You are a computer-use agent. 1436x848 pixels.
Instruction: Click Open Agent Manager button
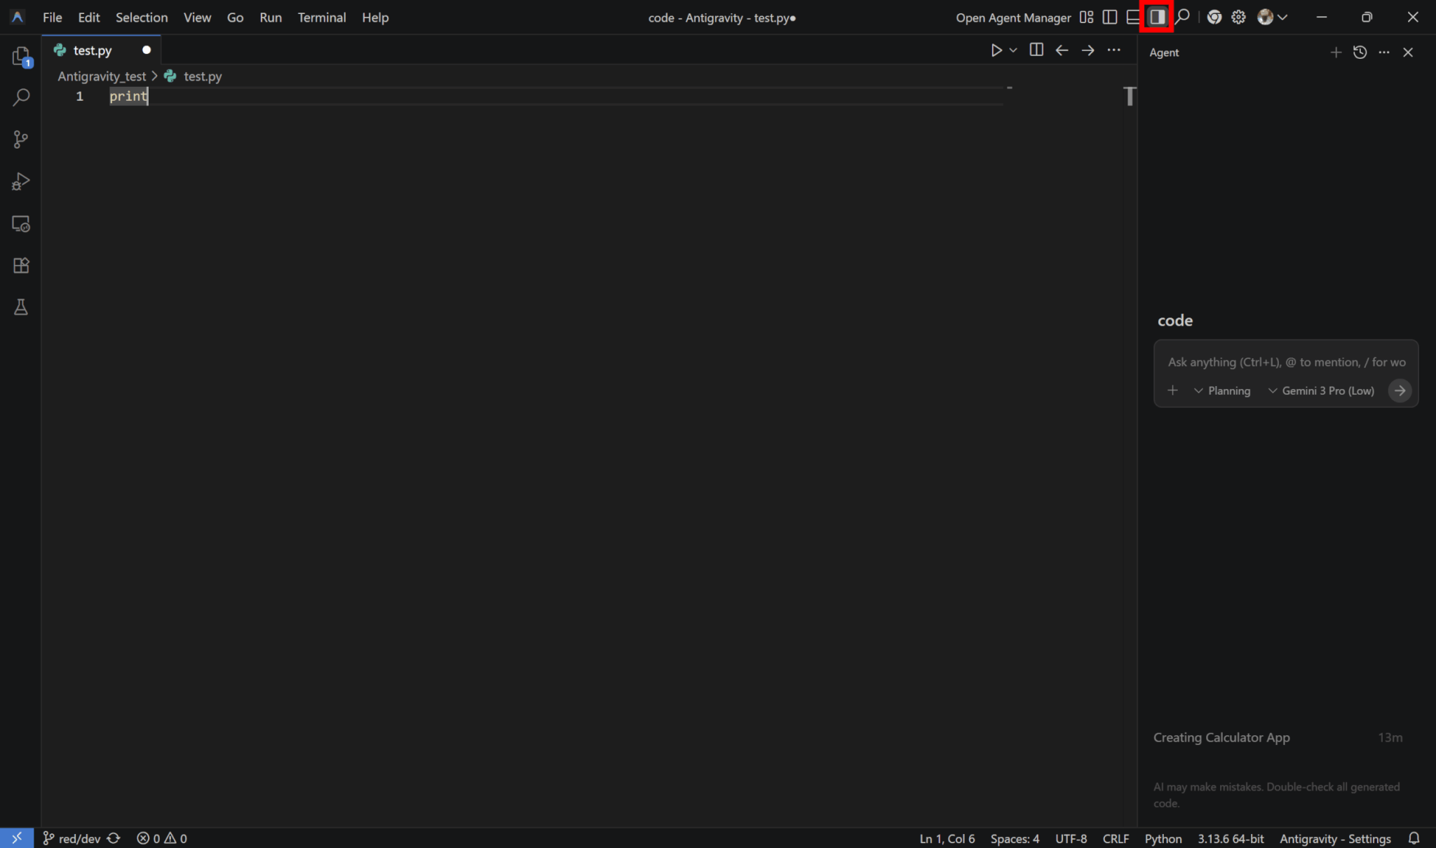(x=1013, y=18)
